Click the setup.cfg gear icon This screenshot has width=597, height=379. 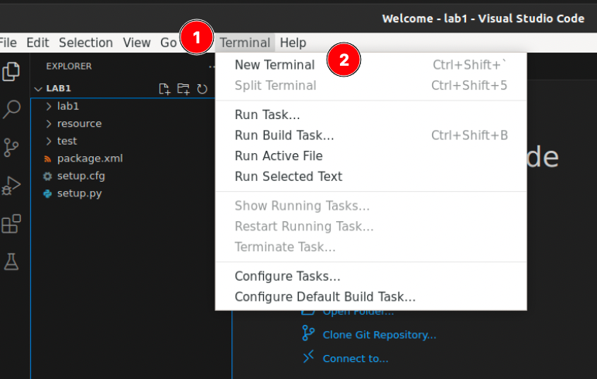point(47,176)
